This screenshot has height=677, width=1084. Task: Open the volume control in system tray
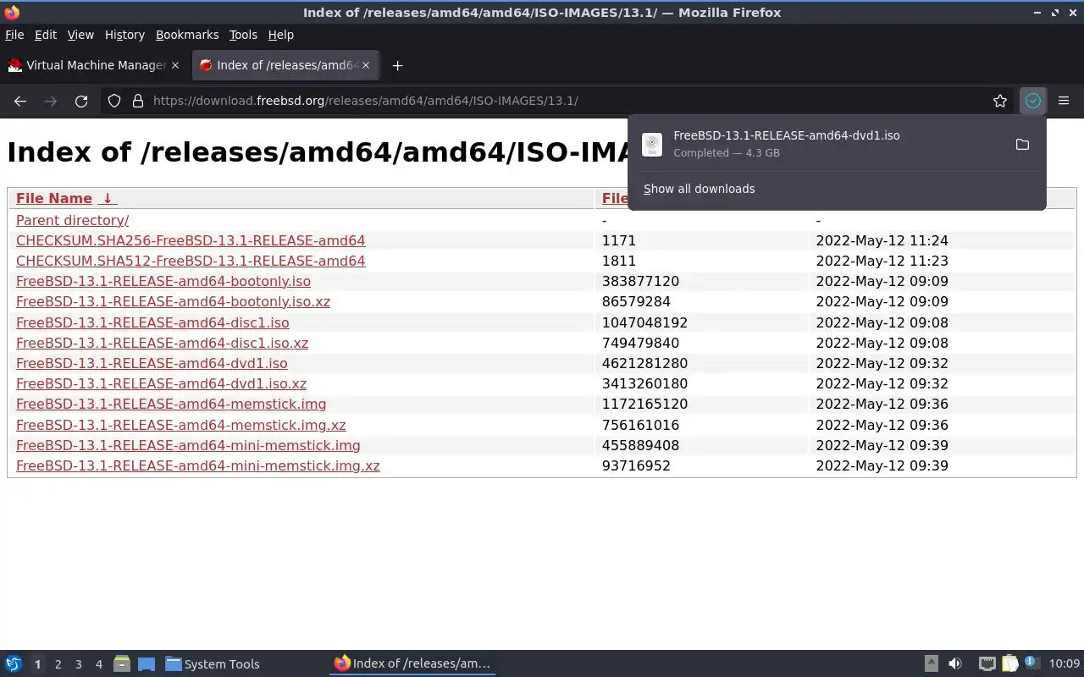[955, 664]
